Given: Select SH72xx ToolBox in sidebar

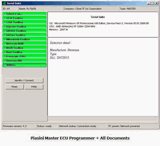Looking at the screenshot, I should (x=24, y=35).
